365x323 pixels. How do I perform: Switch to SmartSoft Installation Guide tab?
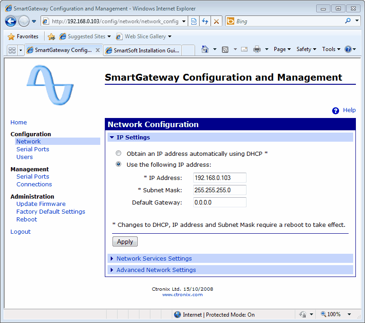(143, 50)
